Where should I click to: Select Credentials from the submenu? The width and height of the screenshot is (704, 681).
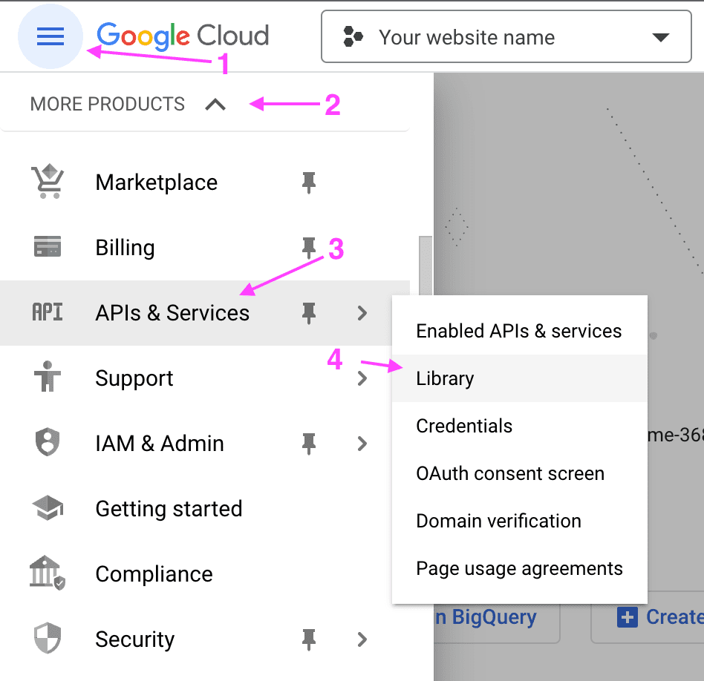tap(464, 425)
